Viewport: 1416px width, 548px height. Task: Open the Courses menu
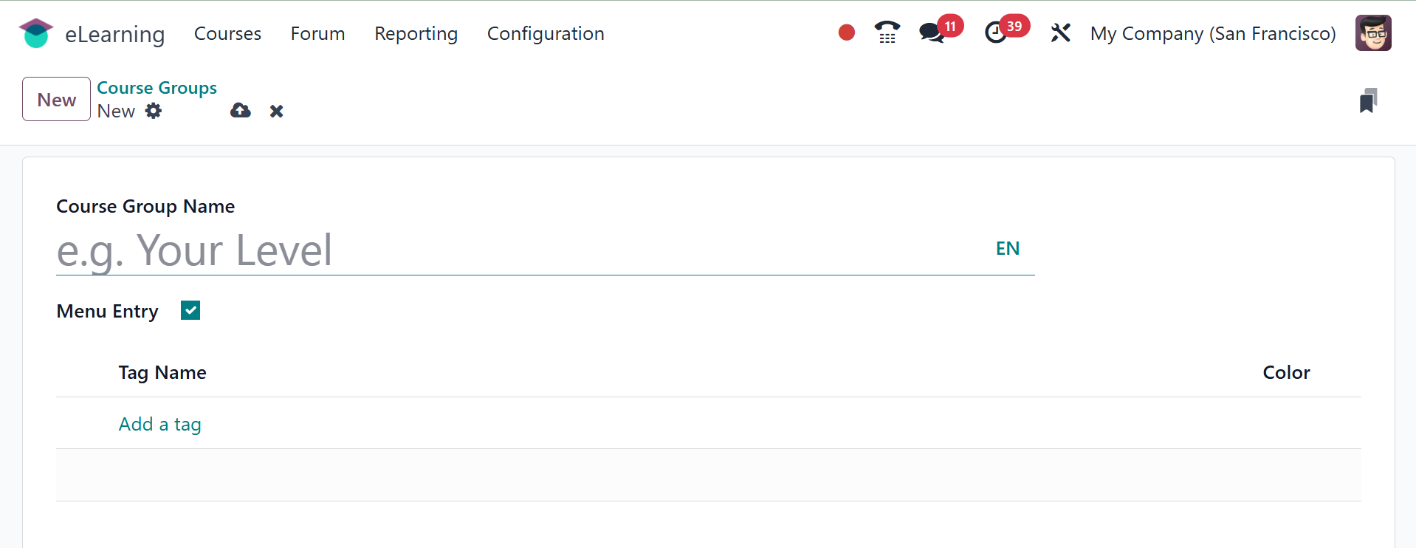pos(227,33)
